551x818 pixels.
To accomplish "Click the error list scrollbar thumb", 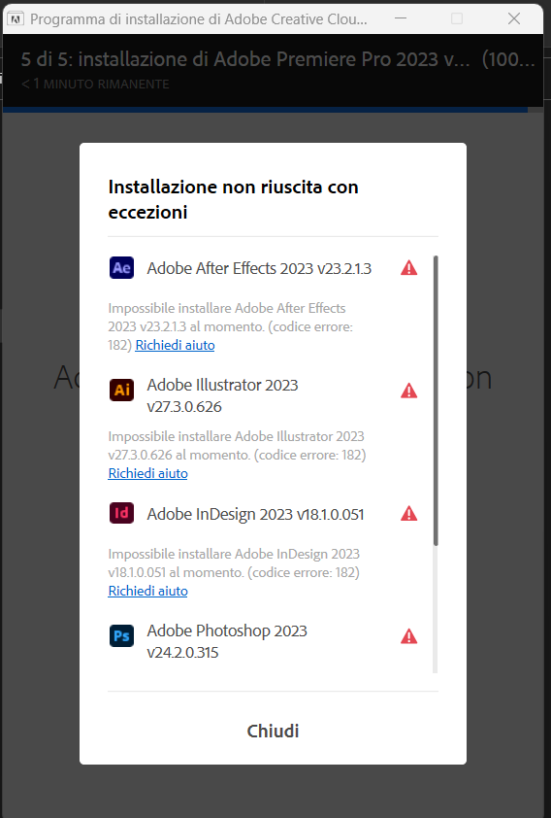I will coord(436,400).
